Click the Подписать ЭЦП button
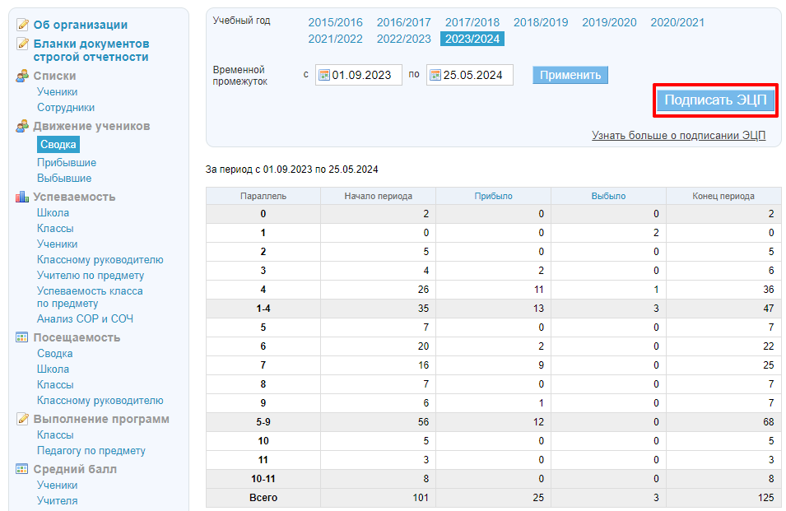 (714, 100)
